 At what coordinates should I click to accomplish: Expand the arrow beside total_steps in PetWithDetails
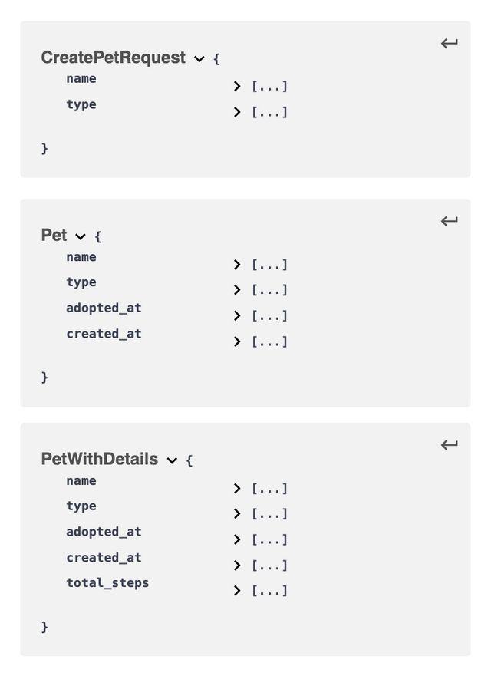point(236,591)
